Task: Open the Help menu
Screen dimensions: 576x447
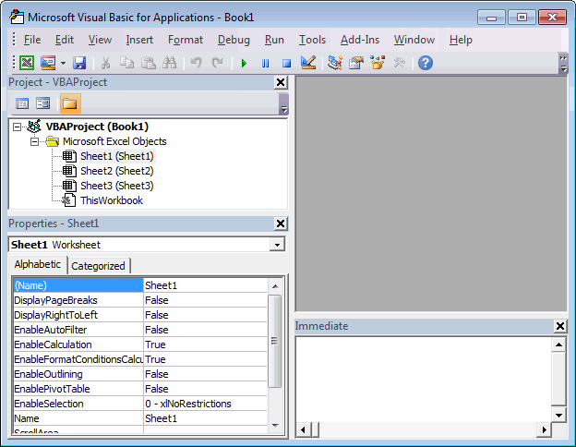Action: (461, 40)
